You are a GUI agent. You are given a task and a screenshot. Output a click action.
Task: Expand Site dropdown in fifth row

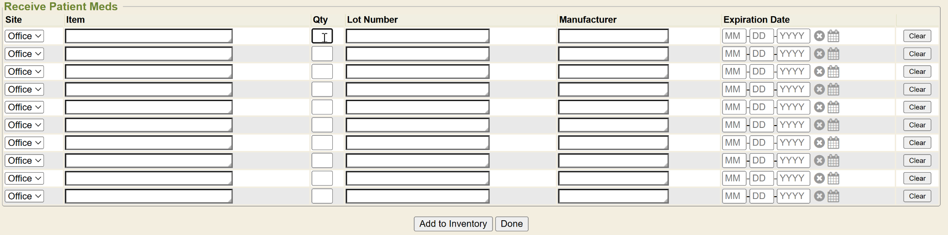[25, 107]
